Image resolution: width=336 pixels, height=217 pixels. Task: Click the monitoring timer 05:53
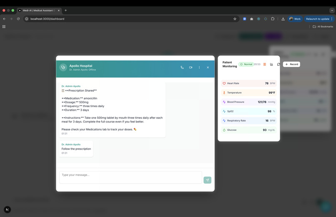257,64
